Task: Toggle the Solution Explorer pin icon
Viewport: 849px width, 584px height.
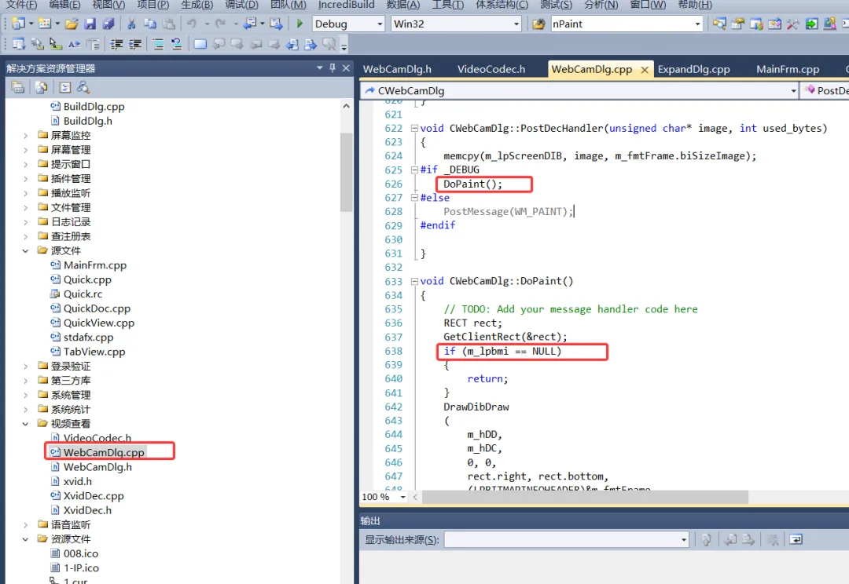Action: [333, 68]
